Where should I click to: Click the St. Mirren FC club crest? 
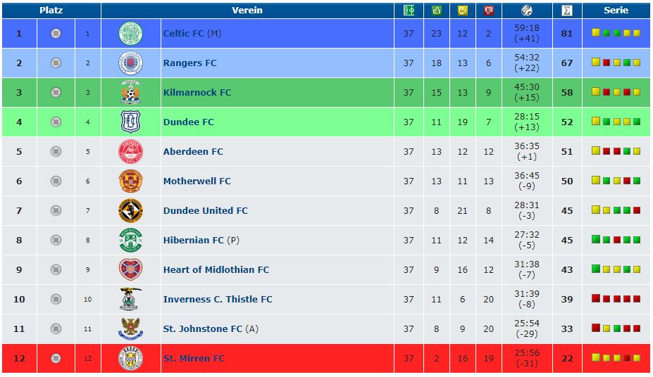(x=130, y=358)
